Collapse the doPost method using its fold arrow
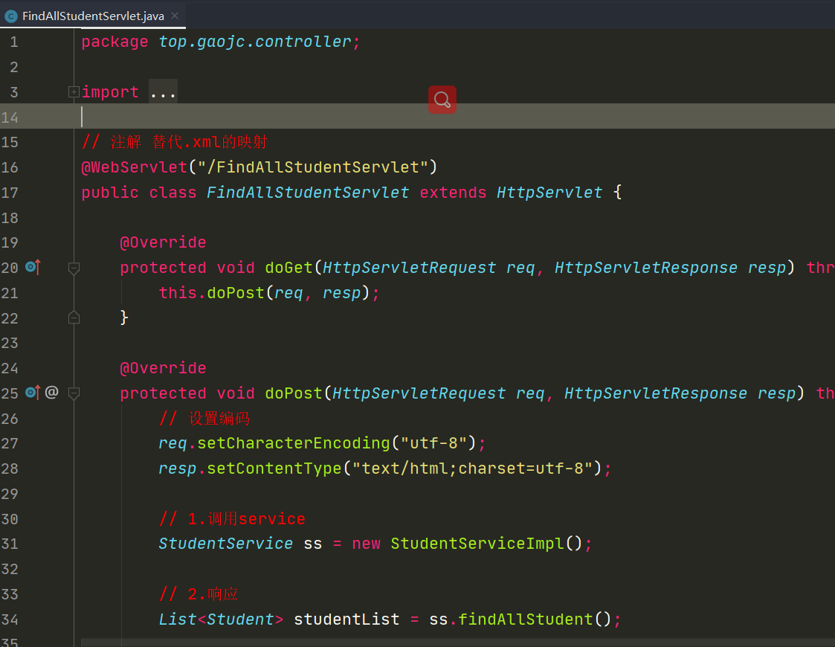The width and height of the screenshot is (835, 647). (74, 394)
